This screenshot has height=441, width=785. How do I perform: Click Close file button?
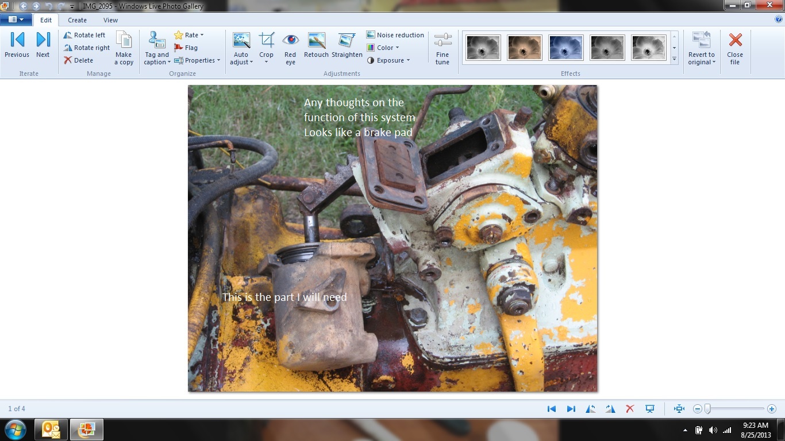[735, 48]
